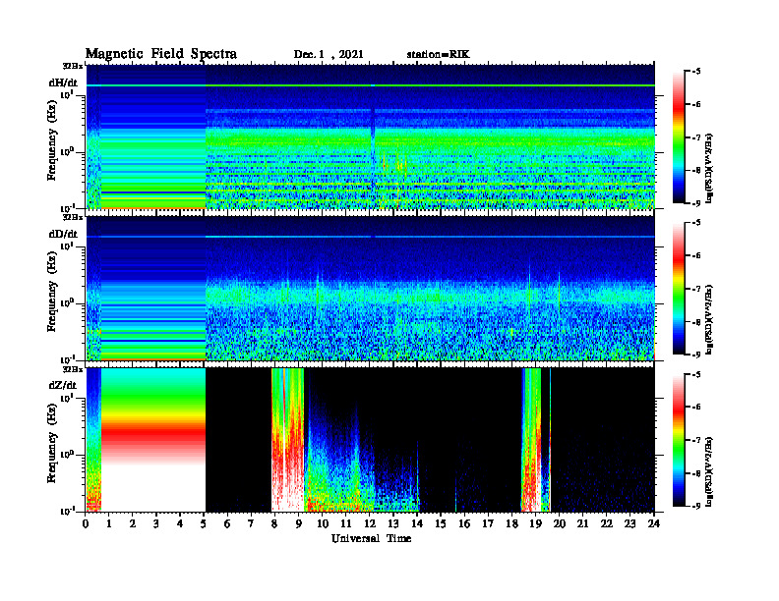Click hour tick label "8" on time axis
The width and height of the screenshot is (779, 601).
(x=274, y=524)
